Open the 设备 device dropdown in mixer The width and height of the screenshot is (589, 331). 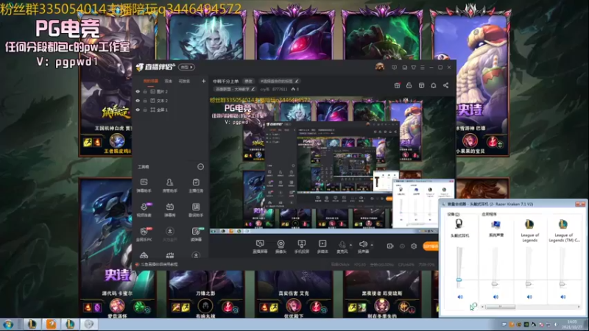click(454, 214)
